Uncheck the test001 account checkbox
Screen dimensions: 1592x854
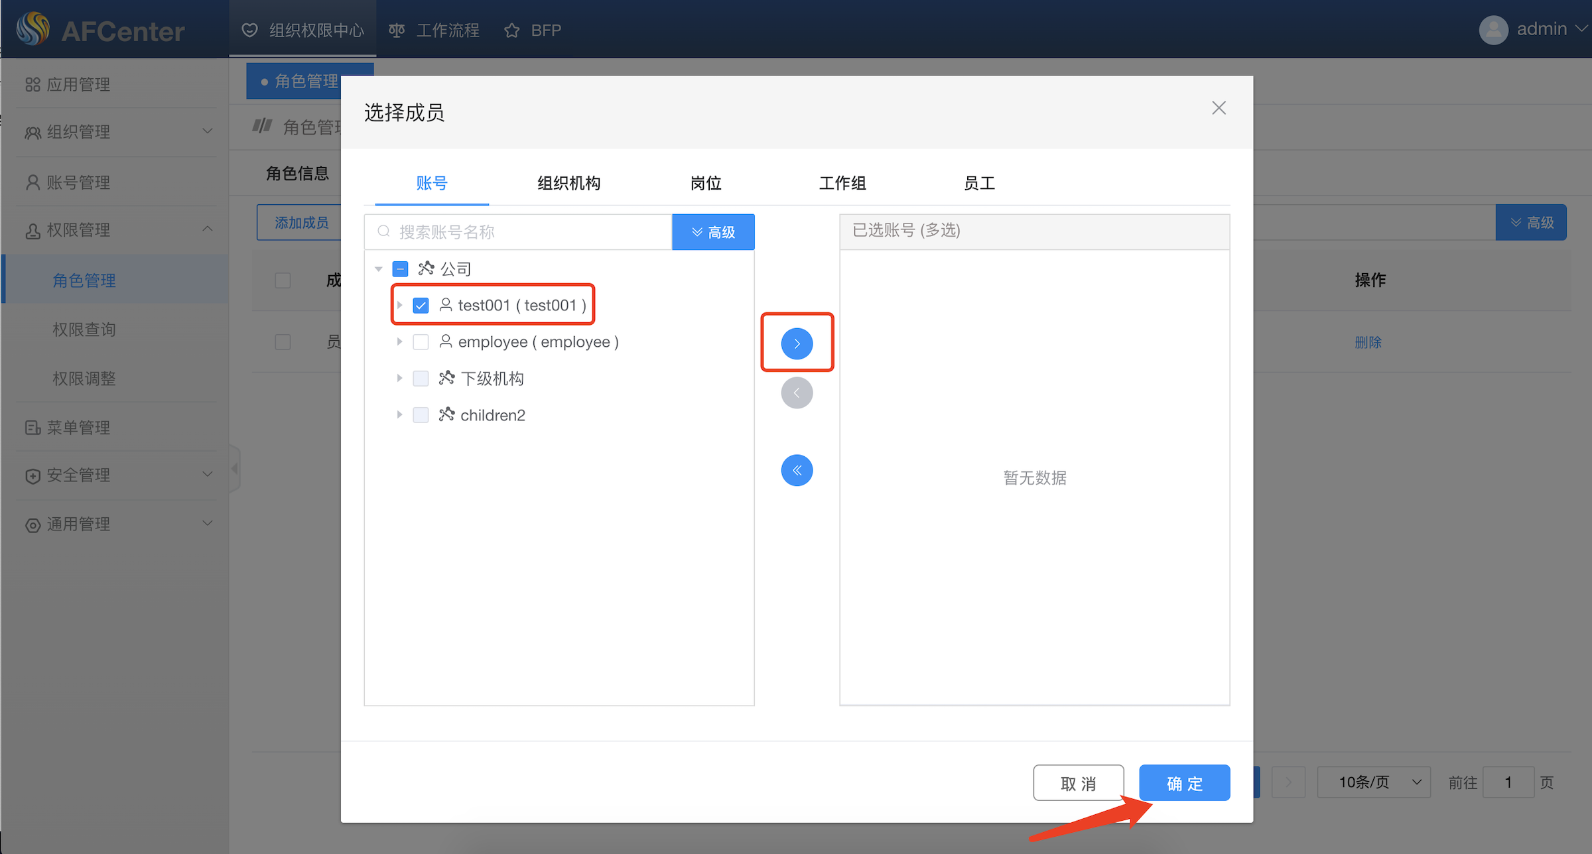[x=421, y=305]
